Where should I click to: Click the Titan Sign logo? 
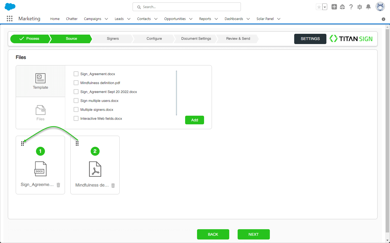(x=351, y=39)
